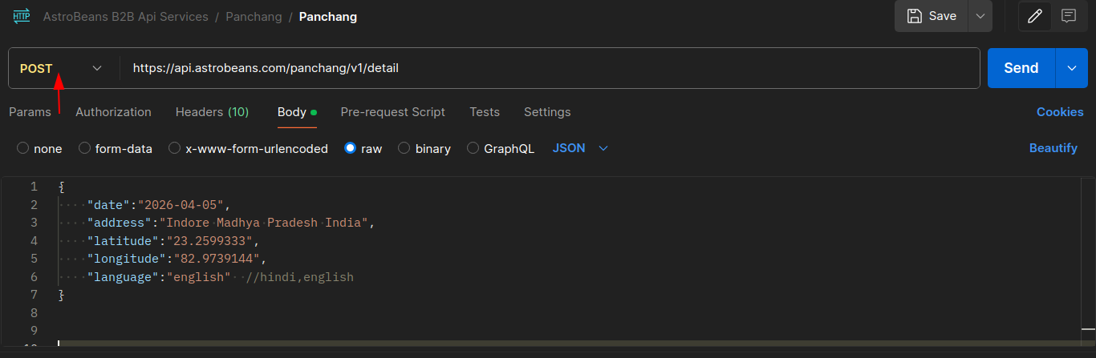Open the comments icon
Screen dimensions: 1096x358
(1068, 16)
